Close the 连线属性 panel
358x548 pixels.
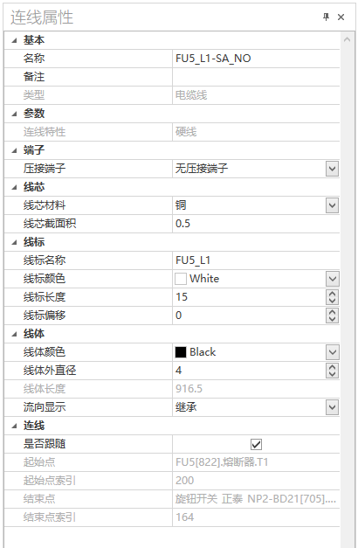click(x=341, y=17)
